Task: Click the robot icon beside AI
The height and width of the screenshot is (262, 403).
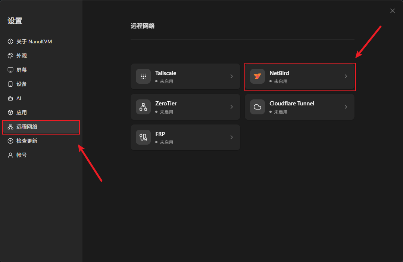Action: (10, 98)
